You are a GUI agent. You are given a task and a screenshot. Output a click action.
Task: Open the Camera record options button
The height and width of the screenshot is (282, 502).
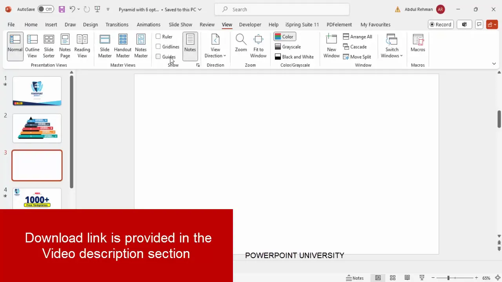[464, 24]
